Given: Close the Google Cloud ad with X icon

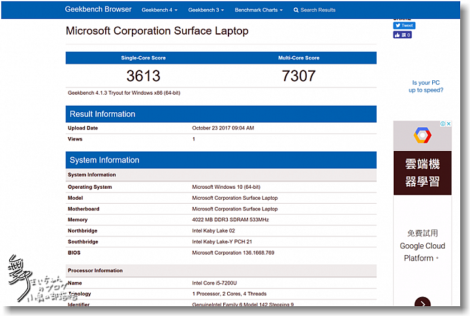Looking at the screenshot, I should pos(448,123).
